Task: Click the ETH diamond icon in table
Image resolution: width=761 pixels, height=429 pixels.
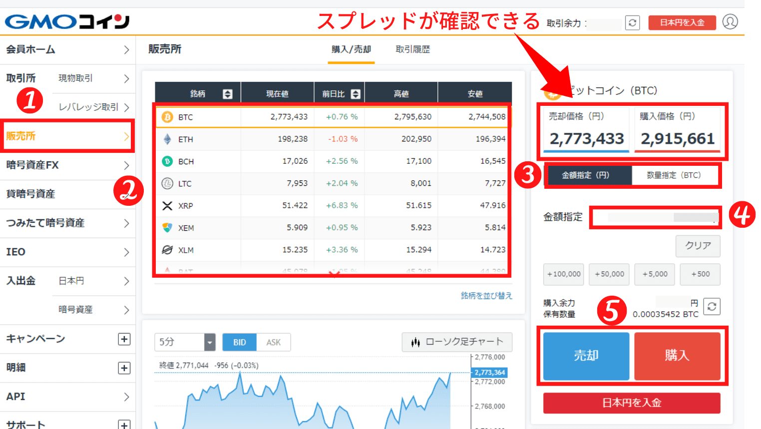Action: (167, 139)
